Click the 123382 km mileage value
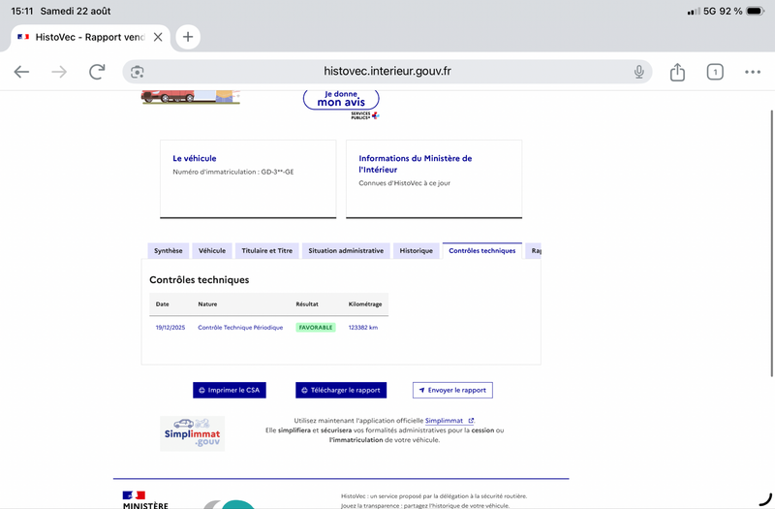Image resolution: width=775 pixels, height=509 pixels. (x=362, y=328)
